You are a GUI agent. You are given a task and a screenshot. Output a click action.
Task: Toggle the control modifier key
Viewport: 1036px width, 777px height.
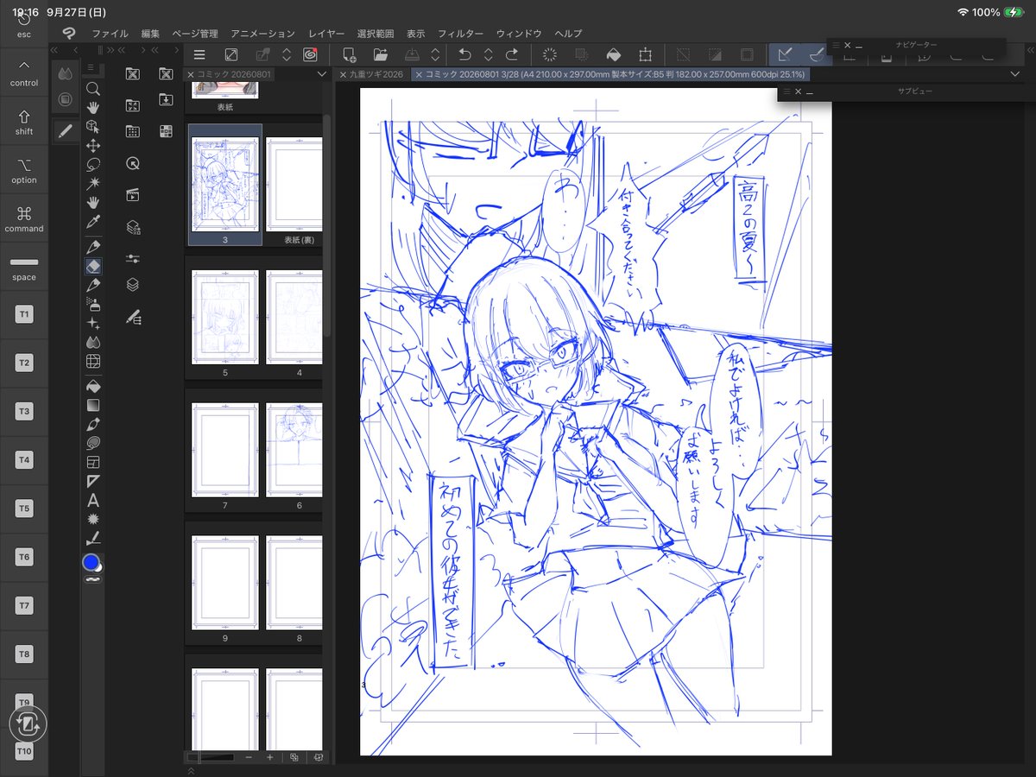tap(24, 73)
